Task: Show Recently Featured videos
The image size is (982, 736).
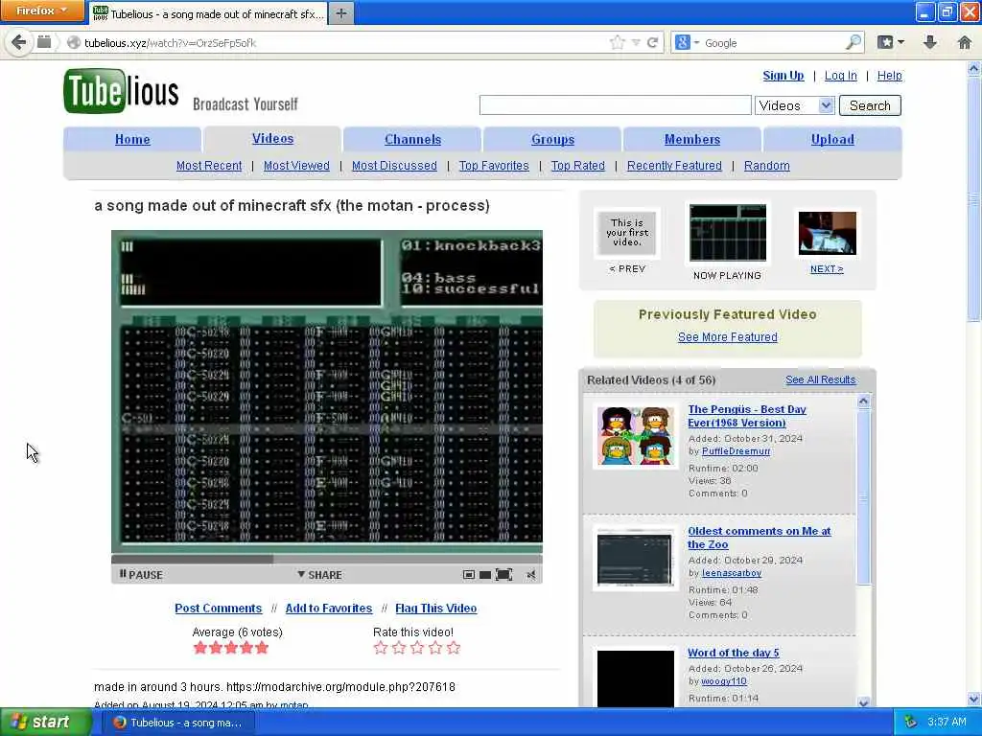Action: [x=674, y=165]
